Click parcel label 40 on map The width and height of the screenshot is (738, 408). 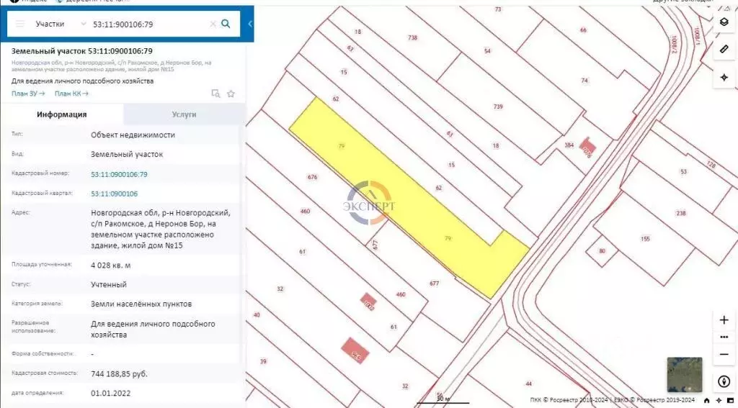pyautogui.click(x=257, y=314)
